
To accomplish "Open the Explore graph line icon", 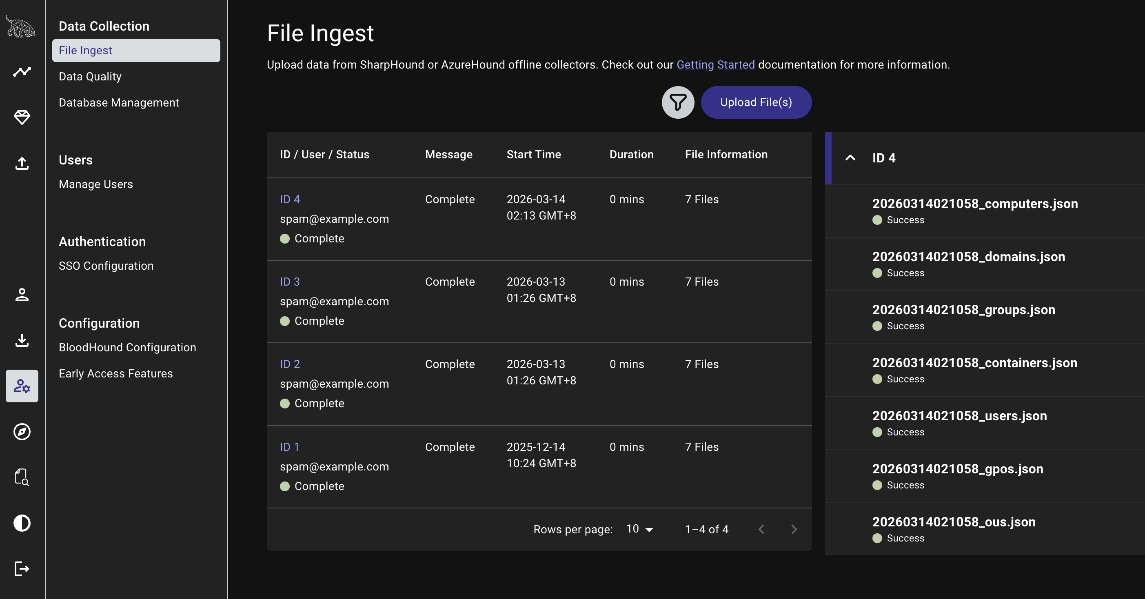I will [22, 71].
